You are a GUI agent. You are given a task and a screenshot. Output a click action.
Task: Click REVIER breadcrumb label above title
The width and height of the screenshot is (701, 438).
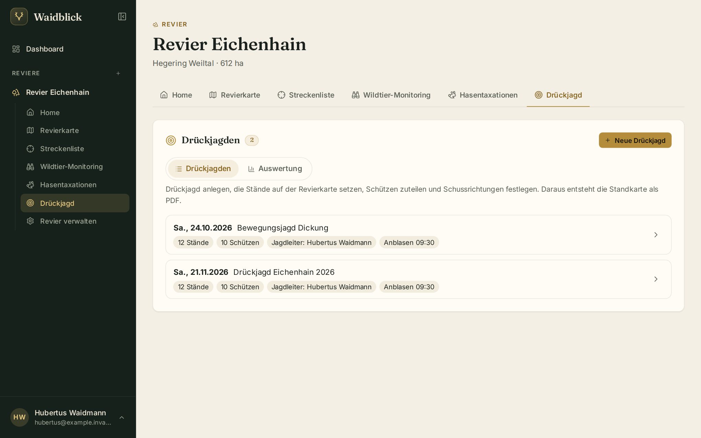point(174,24)
